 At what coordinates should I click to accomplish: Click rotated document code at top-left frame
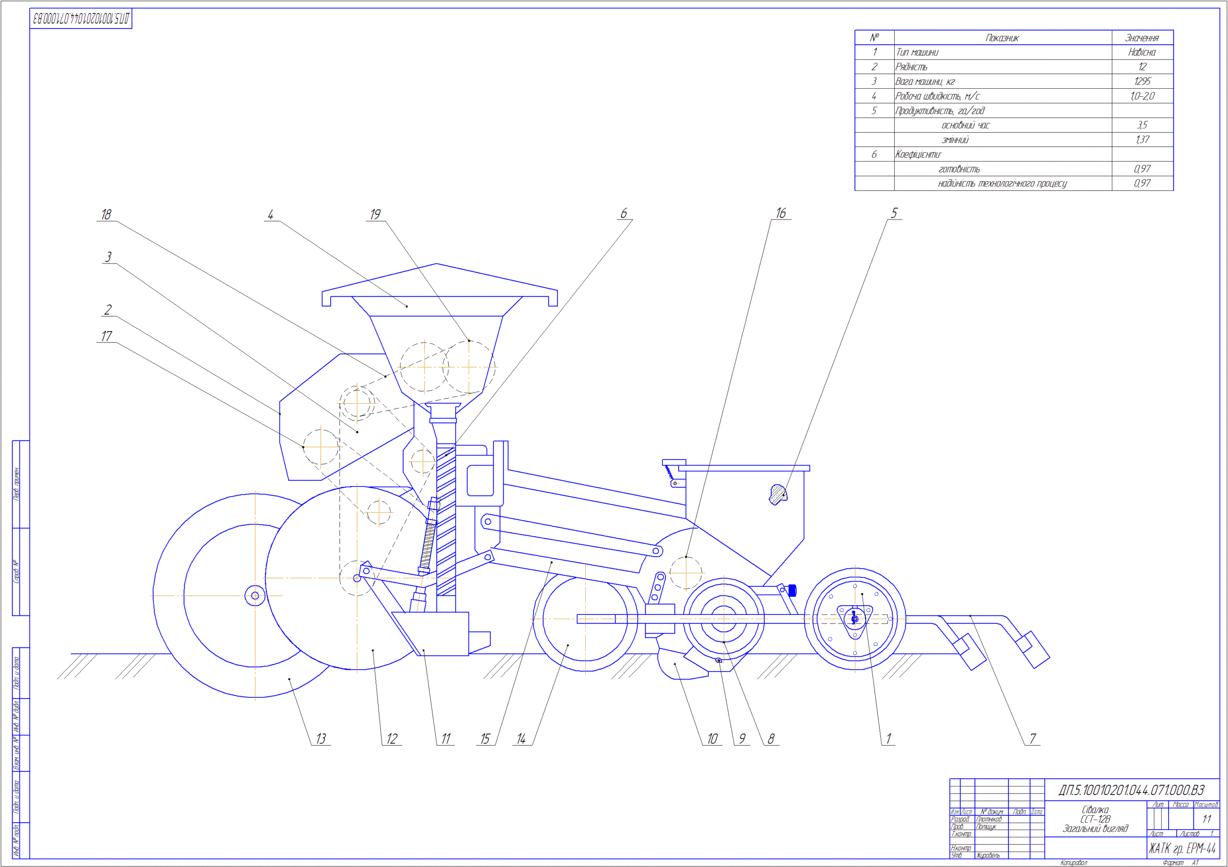[x=81, y=19]
